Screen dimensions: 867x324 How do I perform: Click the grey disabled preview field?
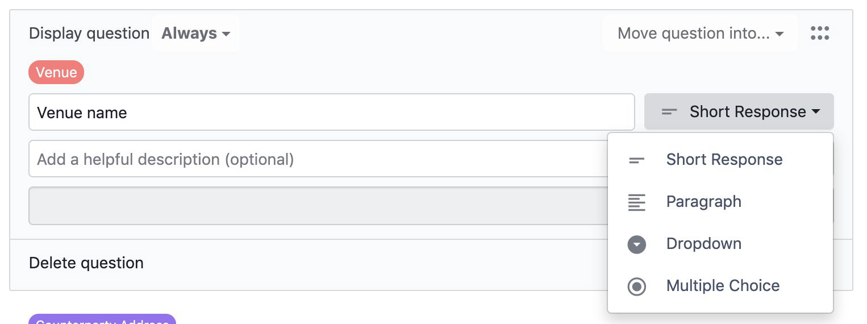click(318, 206)
